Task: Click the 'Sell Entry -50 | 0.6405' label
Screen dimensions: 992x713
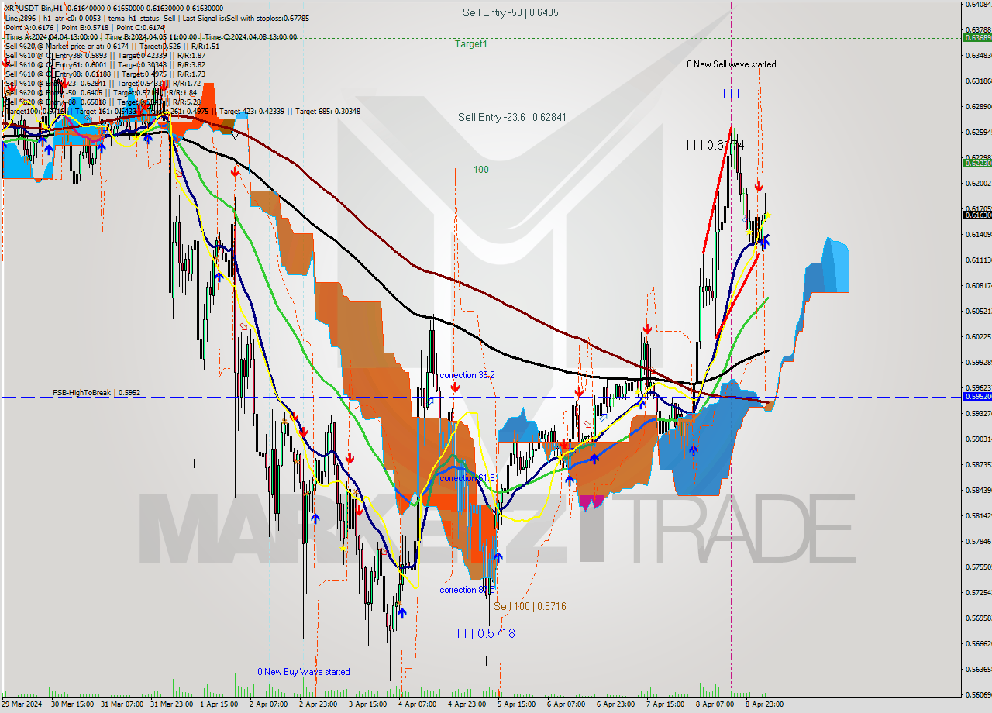Action: [510, 12]
